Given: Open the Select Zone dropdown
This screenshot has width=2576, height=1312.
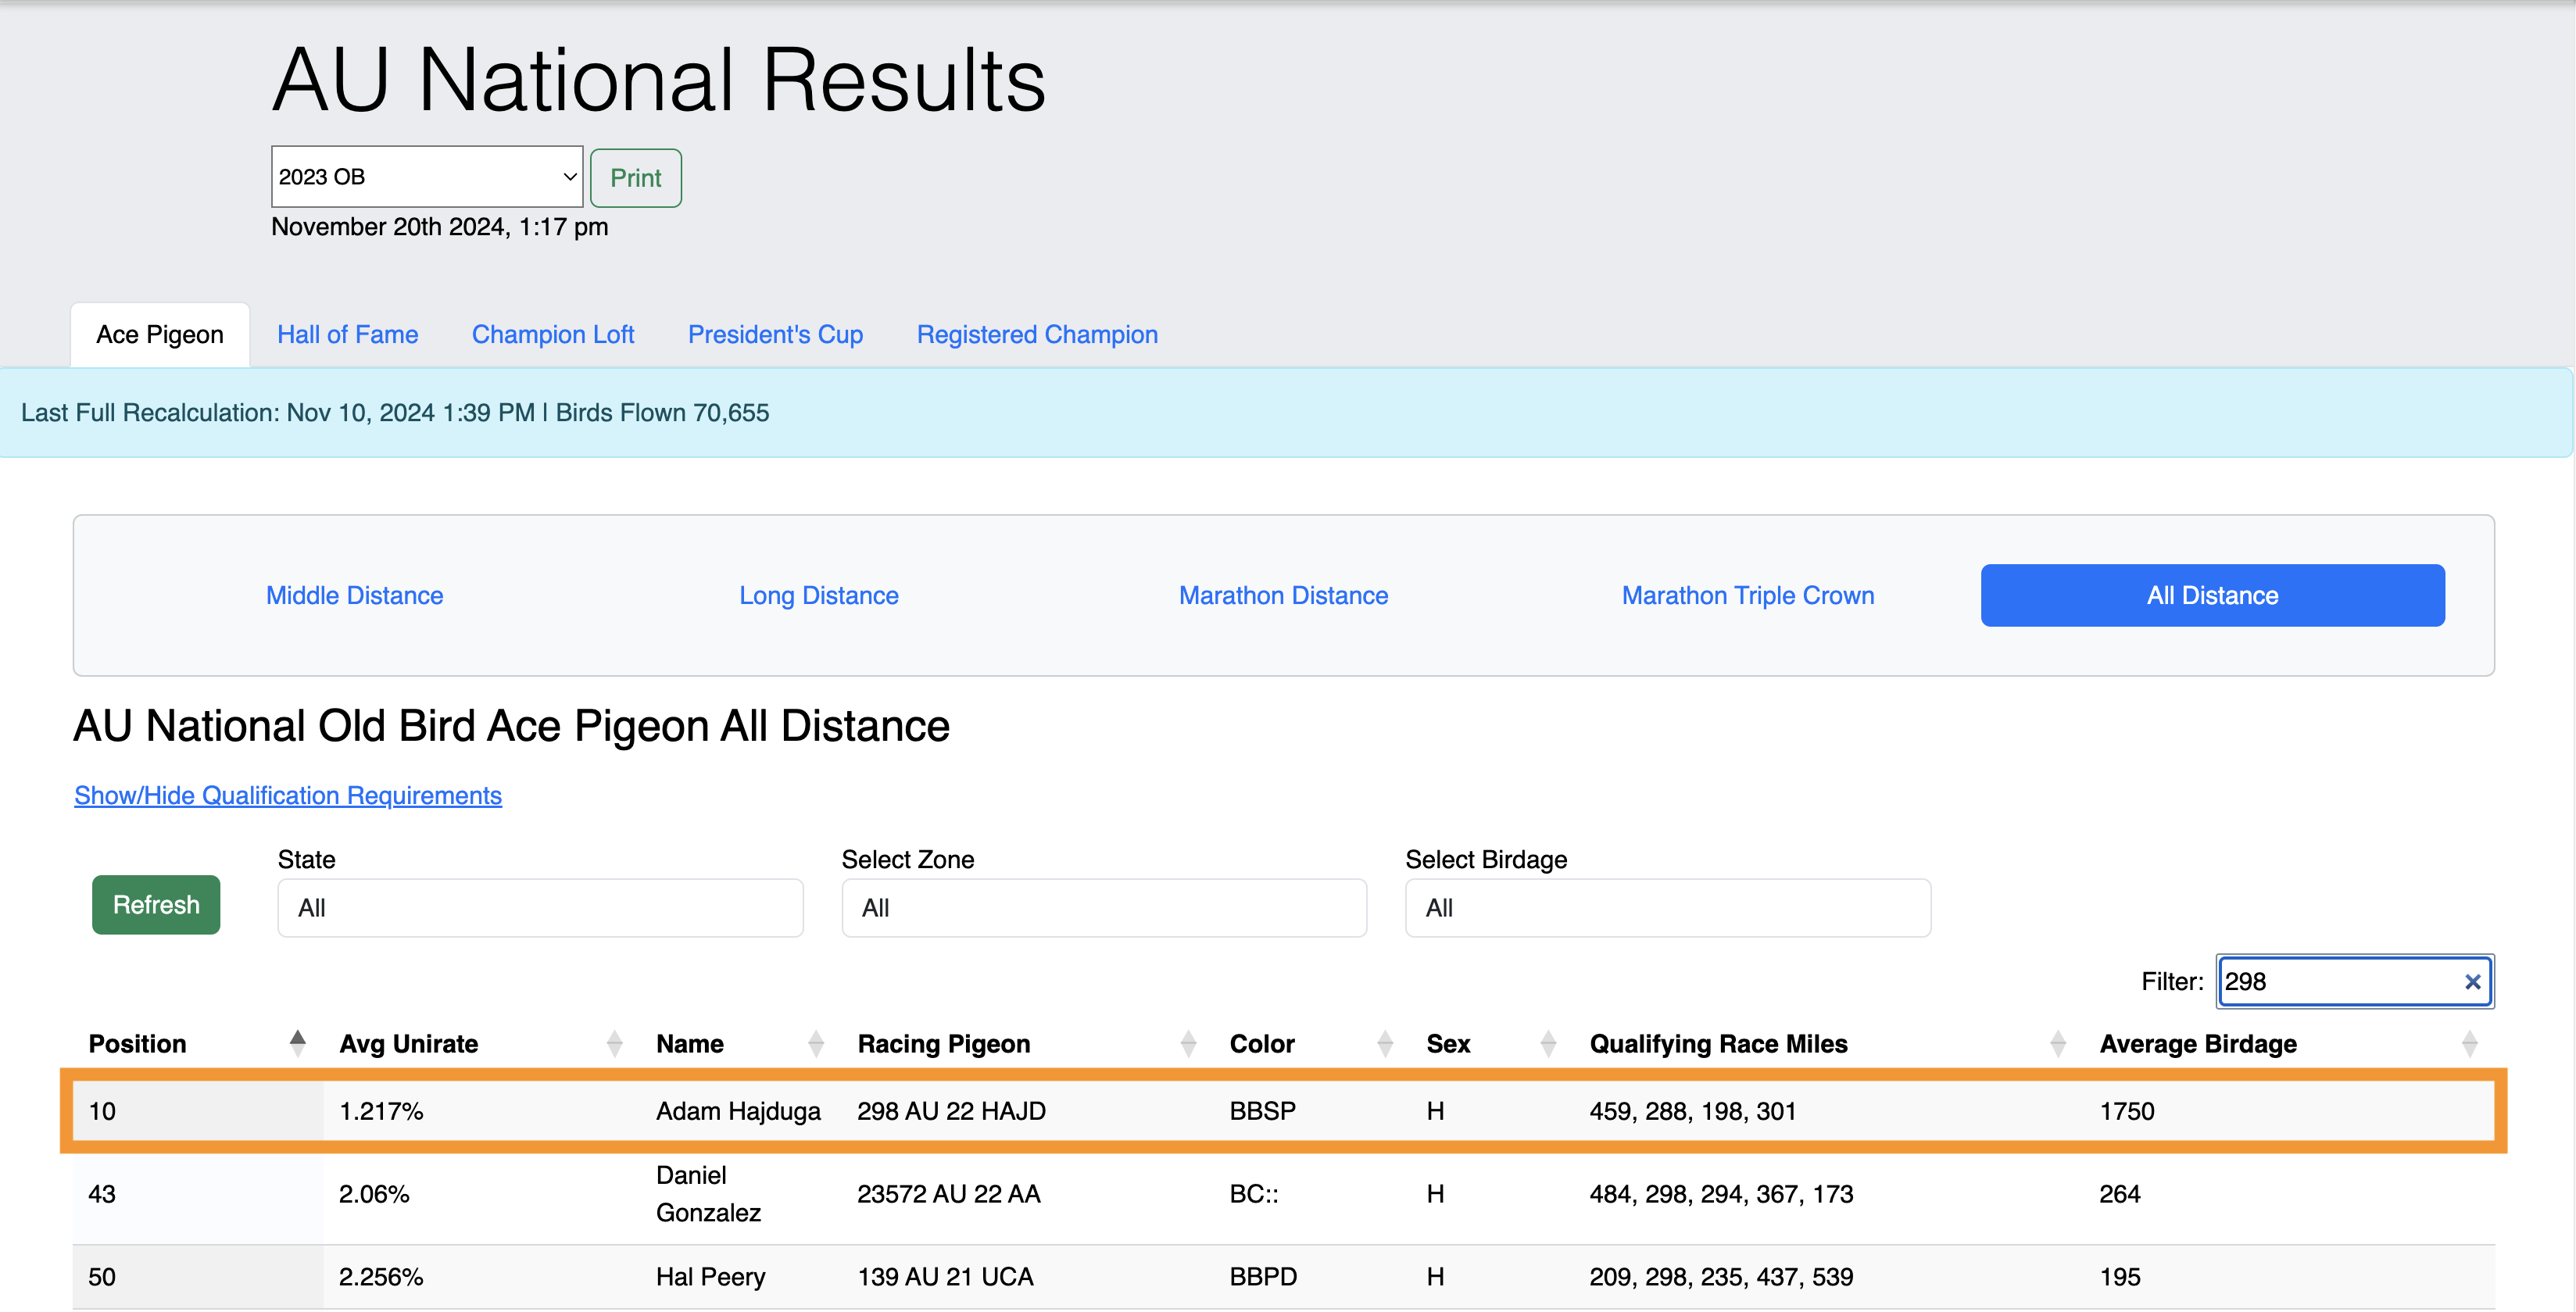Looking at the screenshot, I should pyautogui.click(x=1104, y=908).
